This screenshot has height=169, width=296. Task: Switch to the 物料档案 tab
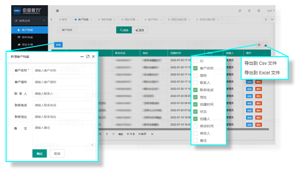pos(106,19)
